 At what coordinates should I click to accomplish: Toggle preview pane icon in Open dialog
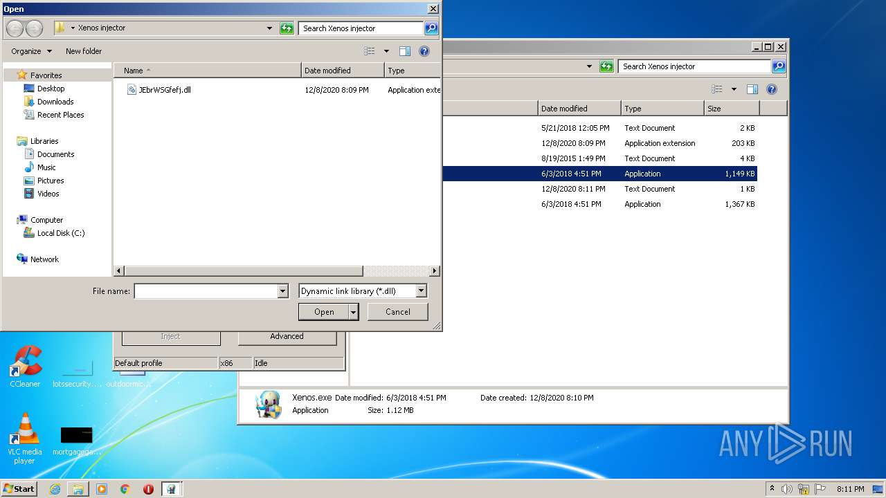click(x=405, y=51)
